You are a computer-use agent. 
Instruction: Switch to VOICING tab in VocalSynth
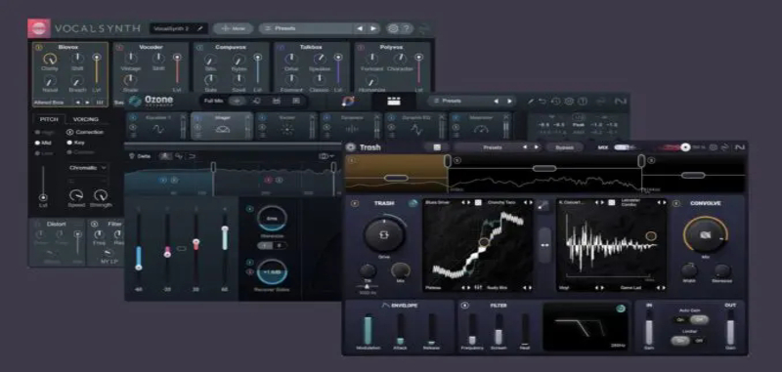click(86, 119)
